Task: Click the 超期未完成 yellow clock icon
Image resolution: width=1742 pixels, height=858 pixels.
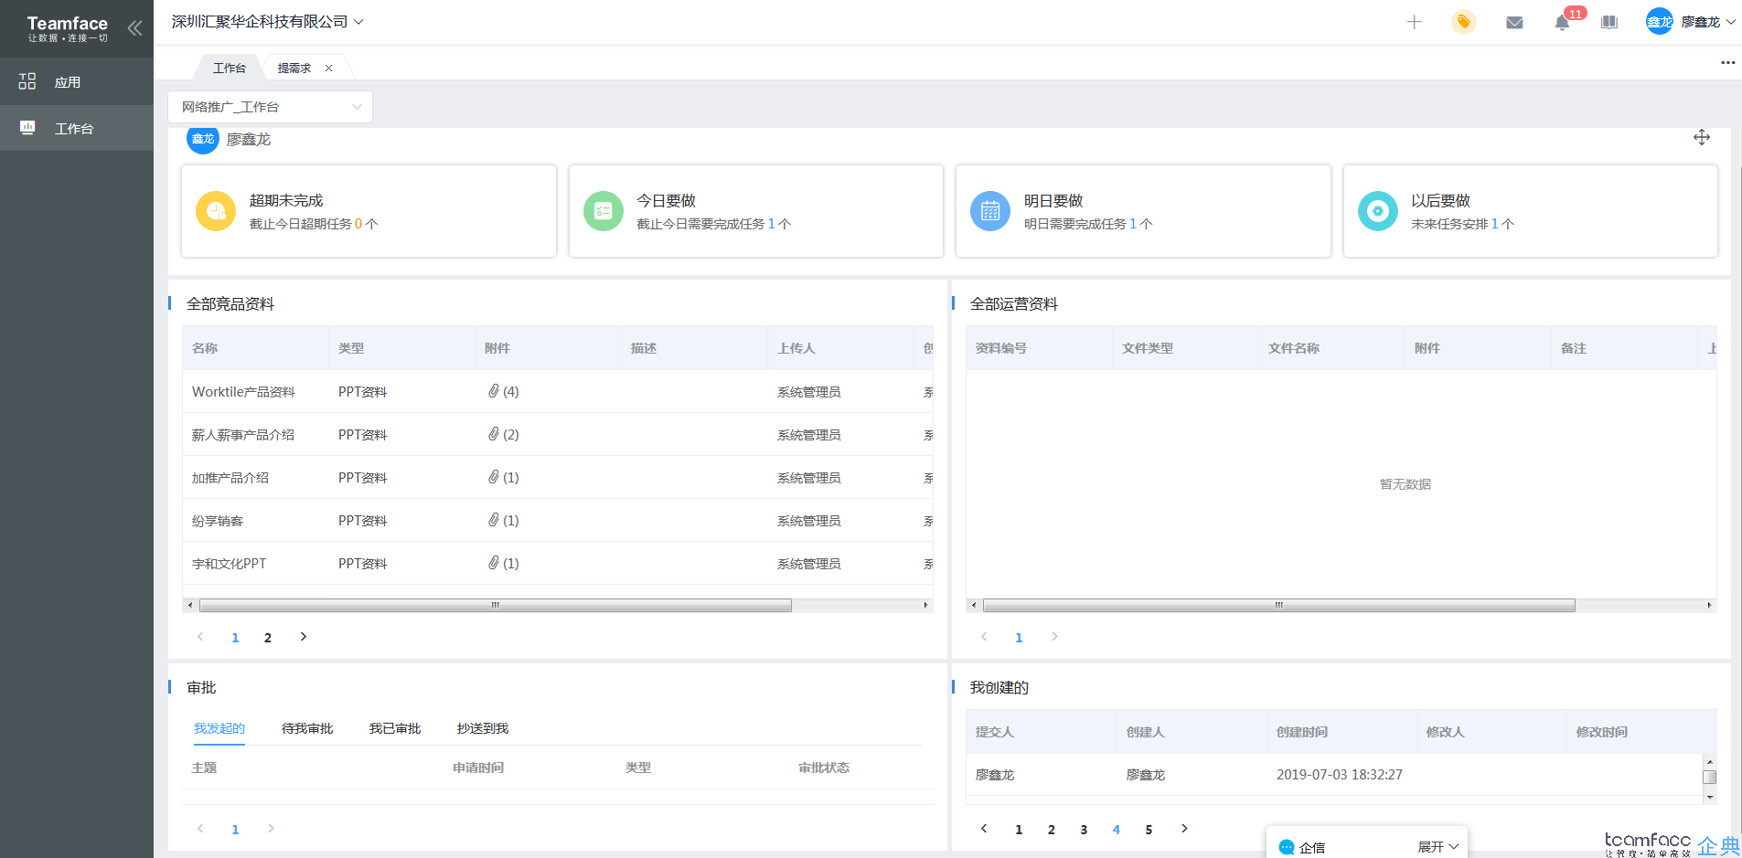Action: pyautogui.click(x=216, y=211)
